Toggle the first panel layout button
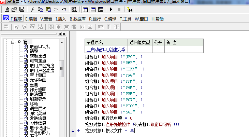The image size is (249, 137). pos(85,9)
